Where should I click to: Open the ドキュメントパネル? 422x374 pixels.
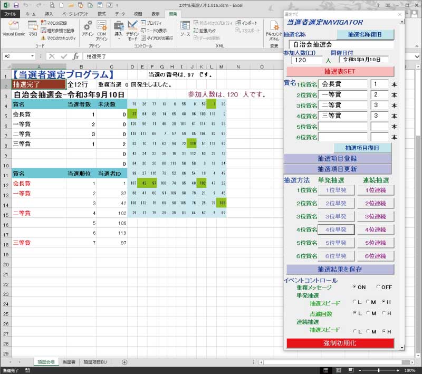[x=274, y=30]
